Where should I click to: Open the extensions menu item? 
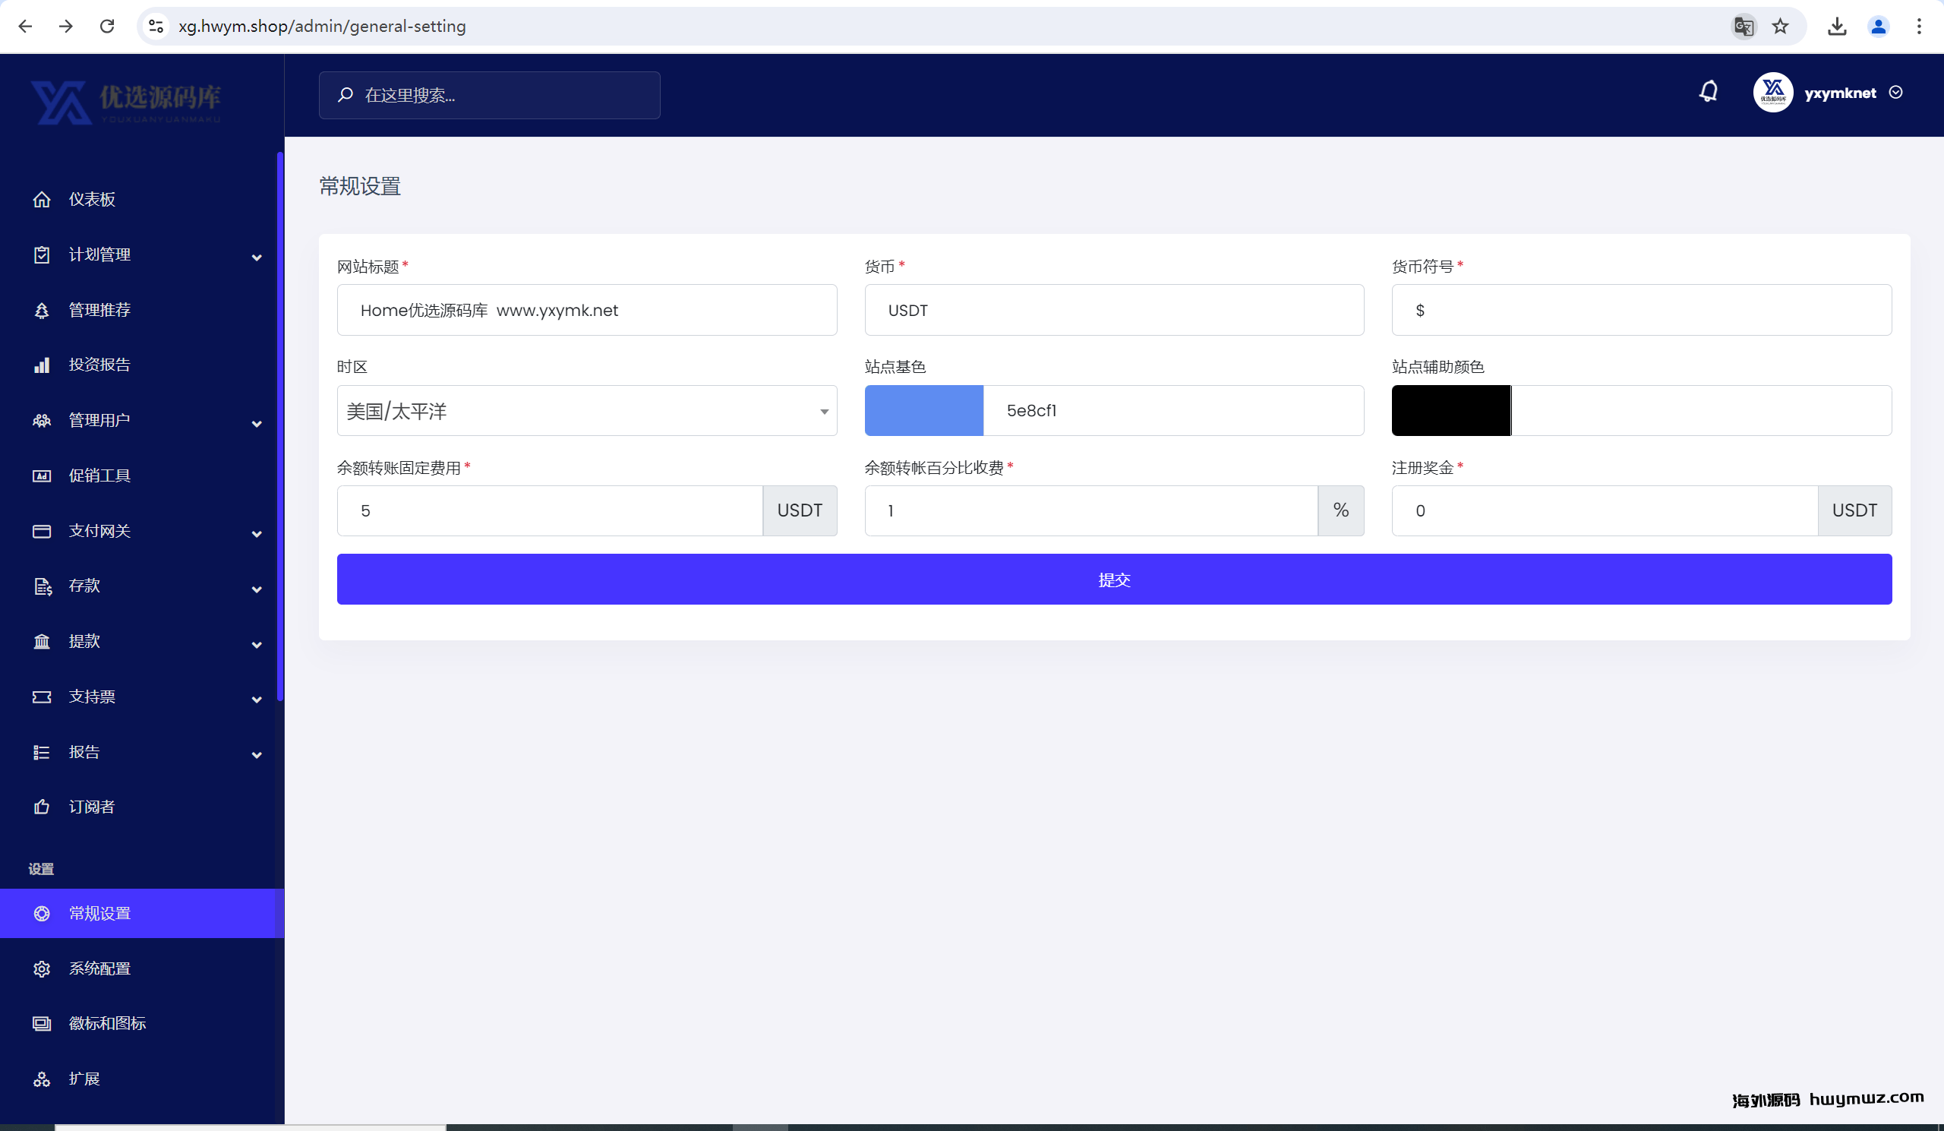(x=85, y=1079)
